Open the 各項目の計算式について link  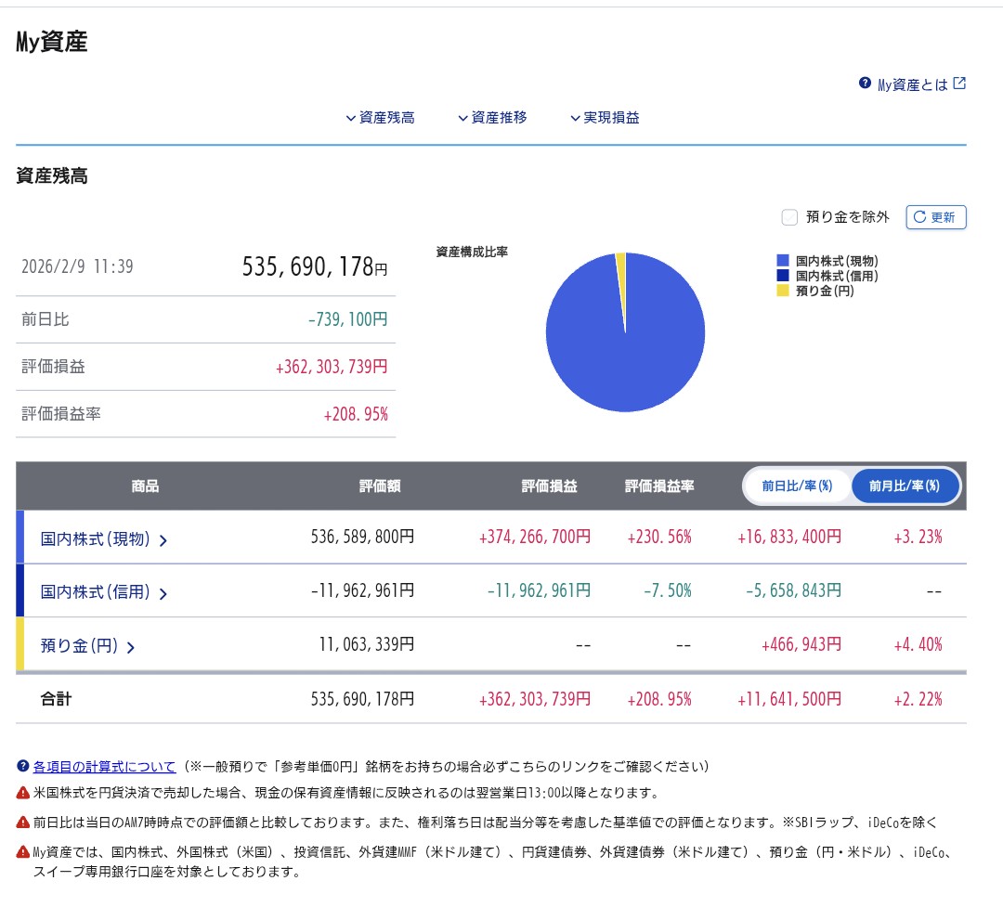coord(104,767)
